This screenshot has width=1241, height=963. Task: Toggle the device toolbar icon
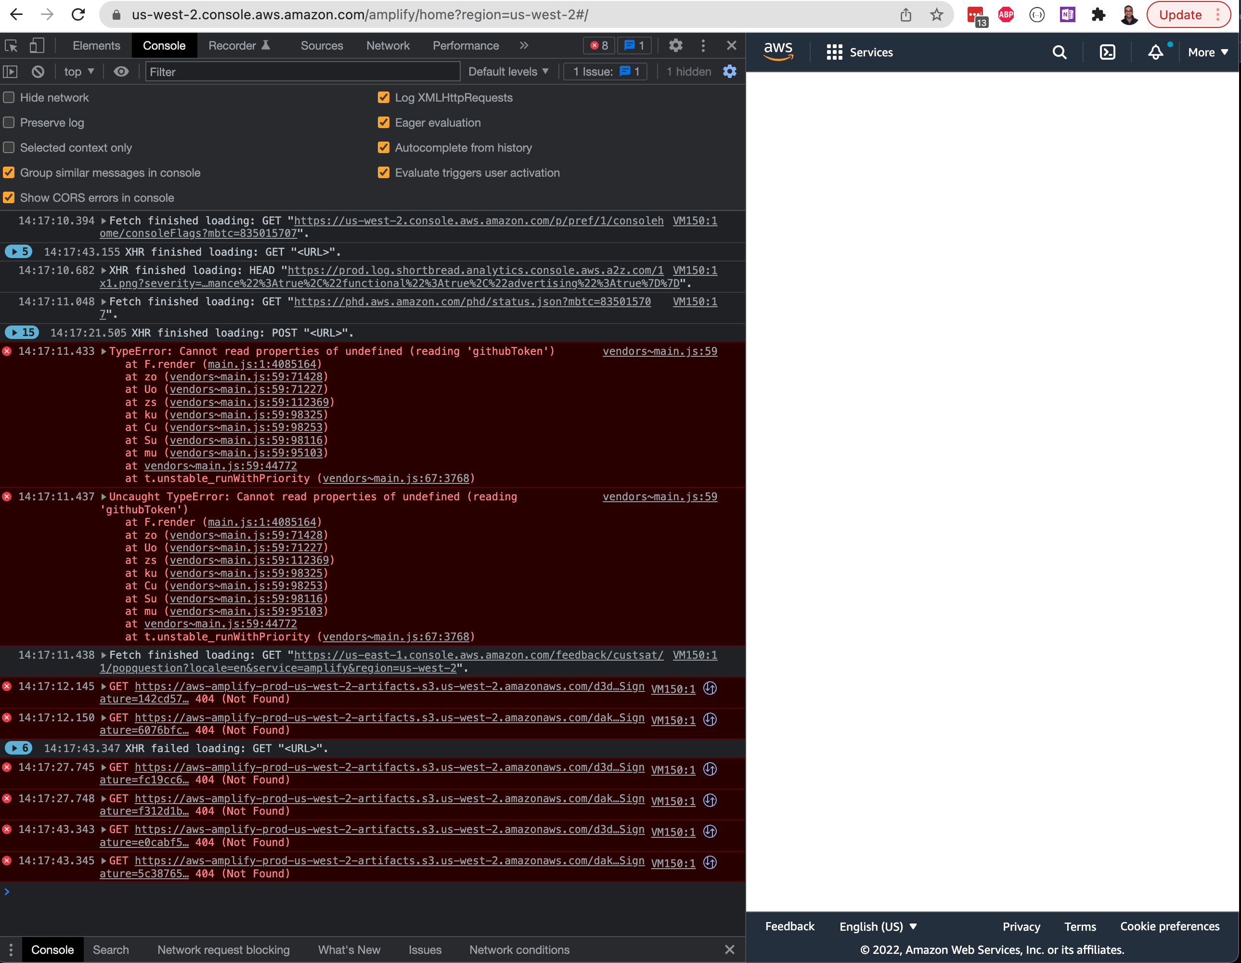tap(37, 45)
